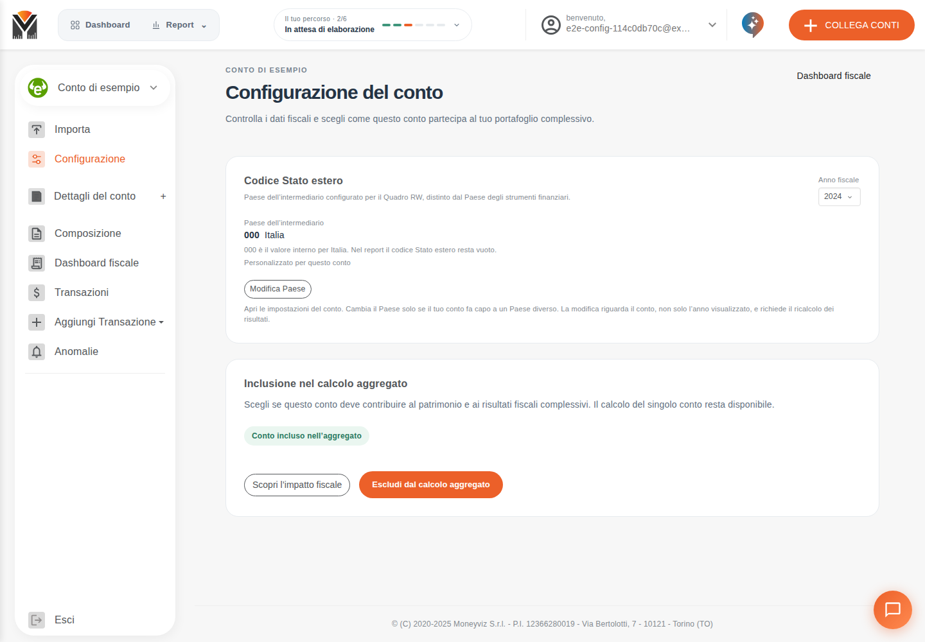Open Composizione in sidebar

pyautogui.click(x=87, y=234)
